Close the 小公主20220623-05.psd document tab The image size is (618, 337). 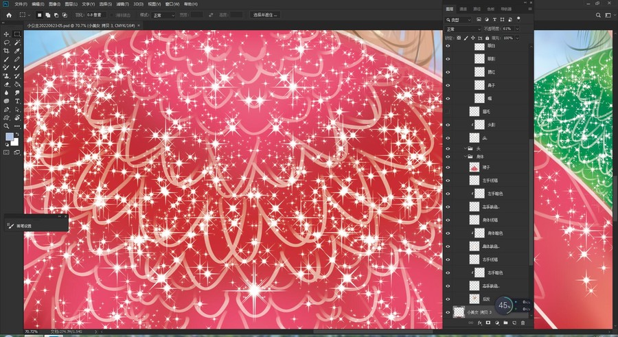(138, 25)
